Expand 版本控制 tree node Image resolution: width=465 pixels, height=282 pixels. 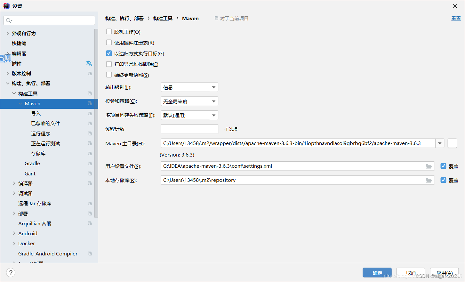click(x=8, y=73)
